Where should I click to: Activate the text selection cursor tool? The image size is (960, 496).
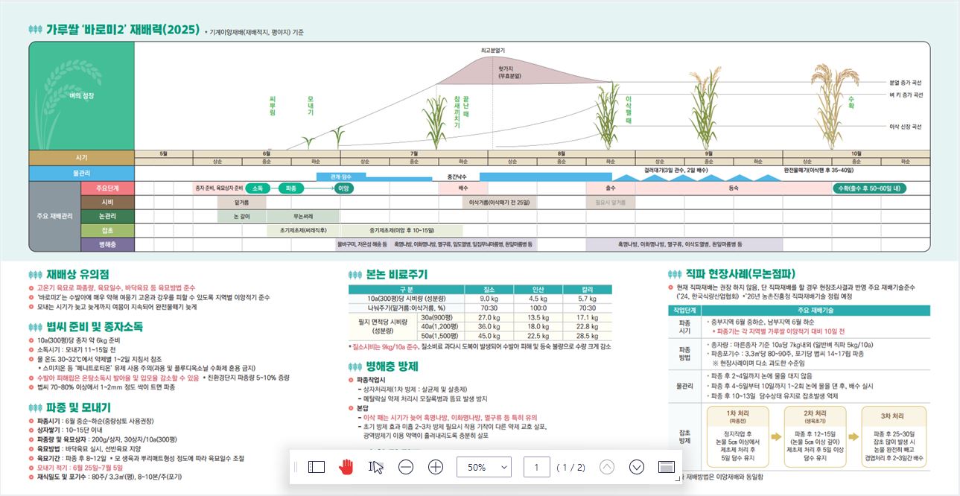point(376,467)
